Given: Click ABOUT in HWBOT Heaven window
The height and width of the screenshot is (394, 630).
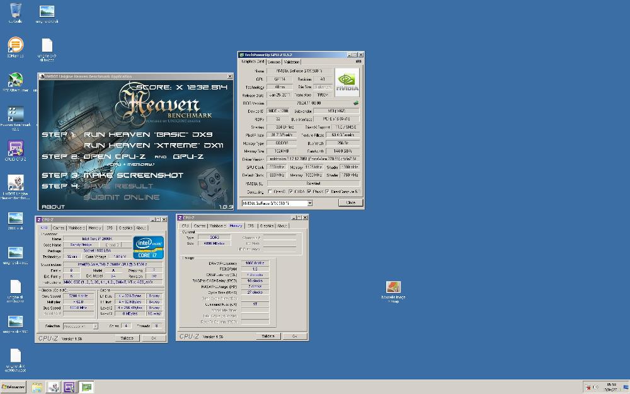Looking at the screenshot, I should tap(54, 207).
